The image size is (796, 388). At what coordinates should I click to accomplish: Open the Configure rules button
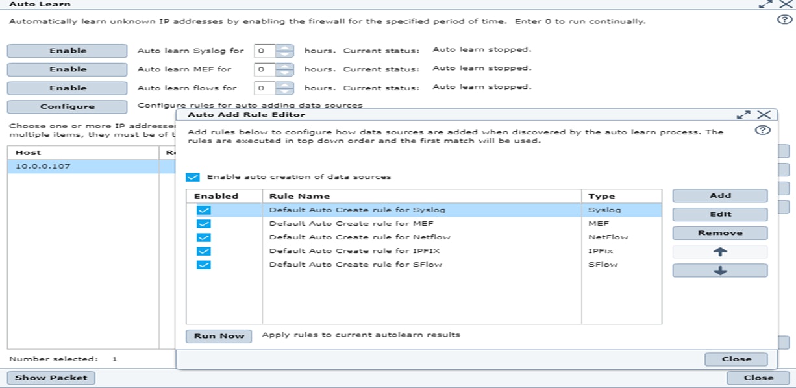pos(67,107)
